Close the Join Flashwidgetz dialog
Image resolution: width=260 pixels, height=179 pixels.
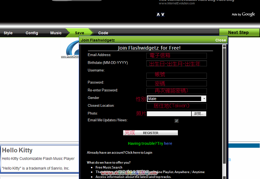[221, 40]
